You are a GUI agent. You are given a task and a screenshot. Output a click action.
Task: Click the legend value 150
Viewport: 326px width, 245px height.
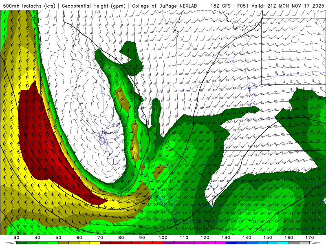click(268, 238)
